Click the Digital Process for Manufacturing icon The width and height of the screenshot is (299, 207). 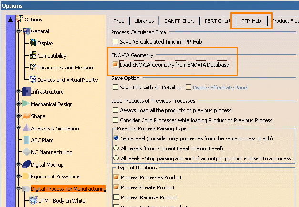pos(26,189)
